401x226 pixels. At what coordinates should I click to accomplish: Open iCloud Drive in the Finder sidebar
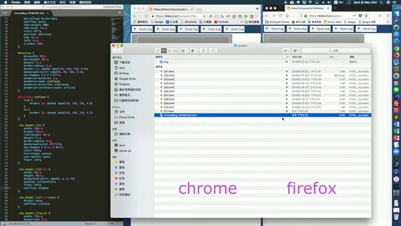pos(124,117)
